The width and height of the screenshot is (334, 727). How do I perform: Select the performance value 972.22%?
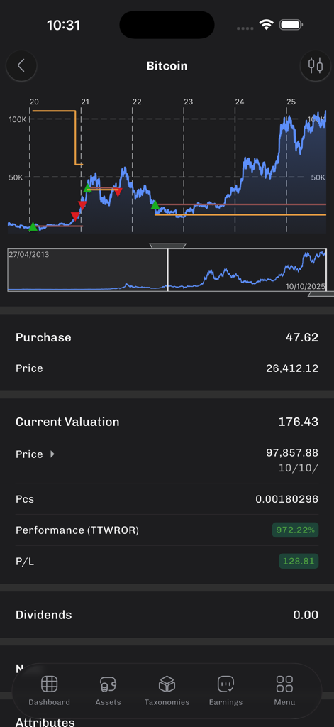point(295,530)
